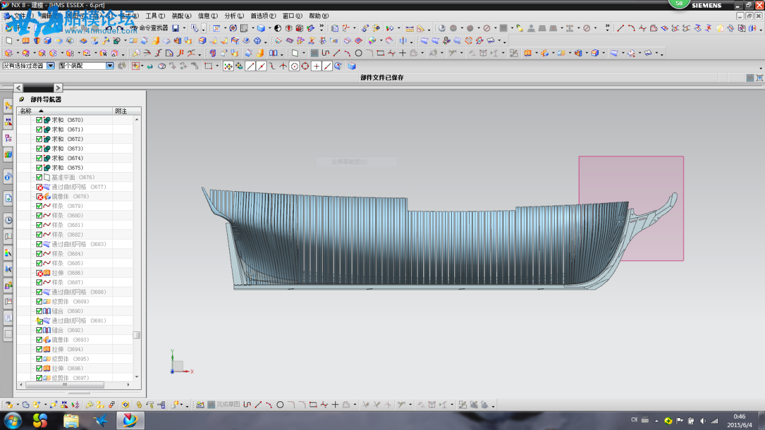Expand the dropdown arrow next to save icon
This screenshot has width=765, height=430.
[184, 28]
